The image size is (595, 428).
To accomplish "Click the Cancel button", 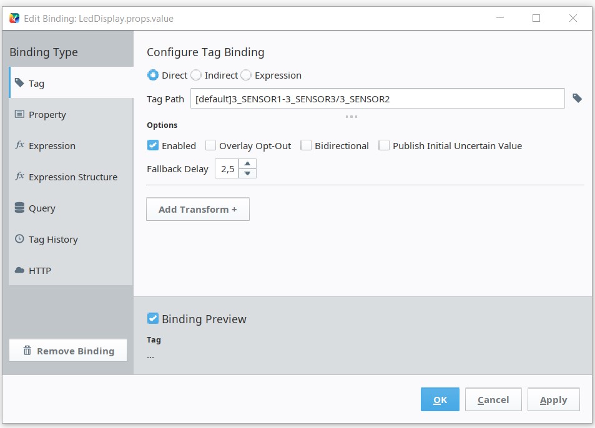I will click(x=493, y=399).
